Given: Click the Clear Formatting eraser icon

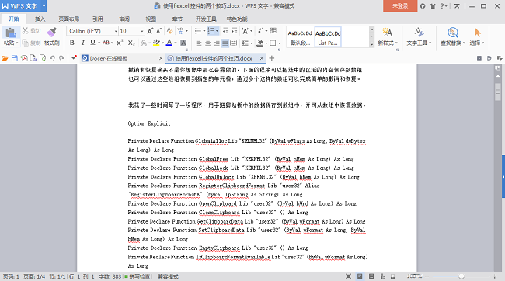Looking at the screenshot, I should (x=169, y=31).
